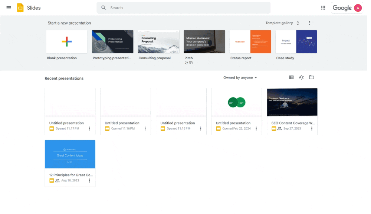Image resolution: width=371 pixels, height=214 pixels.
Task: Select the Pitch template thumbnail
Action: [x=204, y=41]
